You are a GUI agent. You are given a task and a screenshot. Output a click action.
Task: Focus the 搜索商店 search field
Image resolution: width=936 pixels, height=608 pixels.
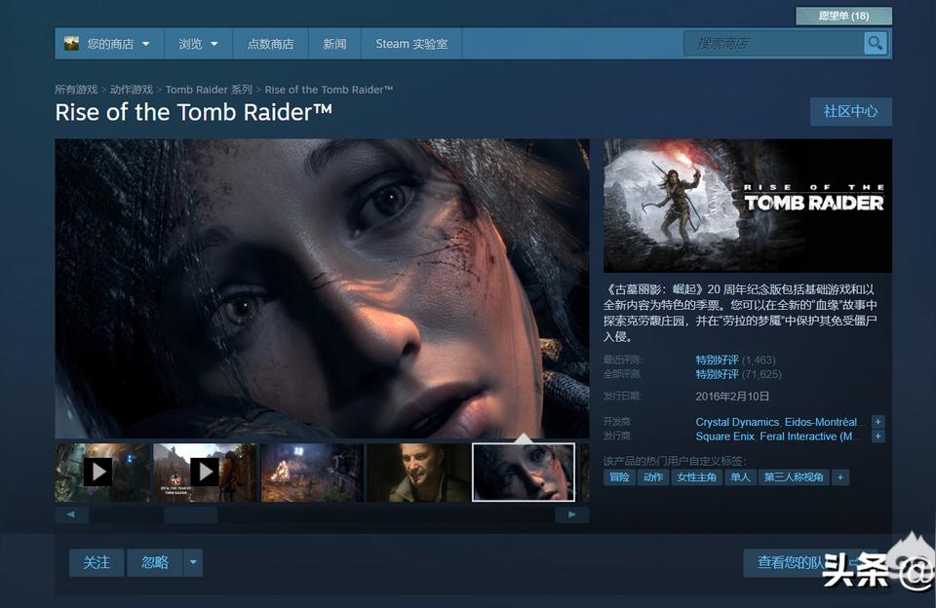tap(773, 44)
